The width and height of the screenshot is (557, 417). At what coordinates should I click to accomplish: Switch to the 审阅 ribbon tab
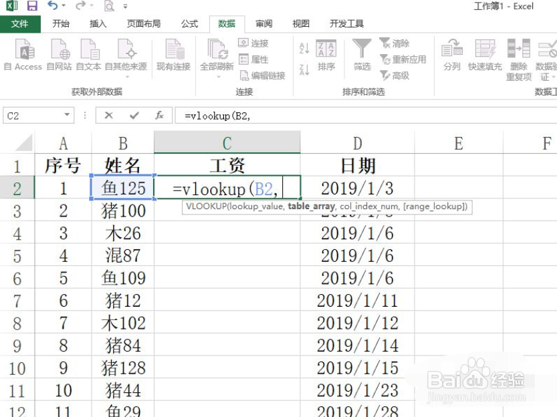264,24
